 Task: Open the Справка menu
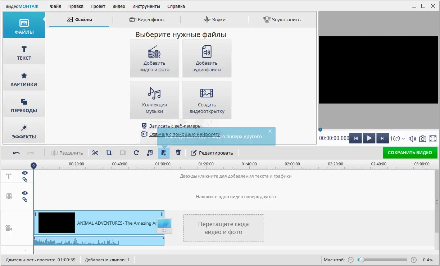click(x=176, y=6)
